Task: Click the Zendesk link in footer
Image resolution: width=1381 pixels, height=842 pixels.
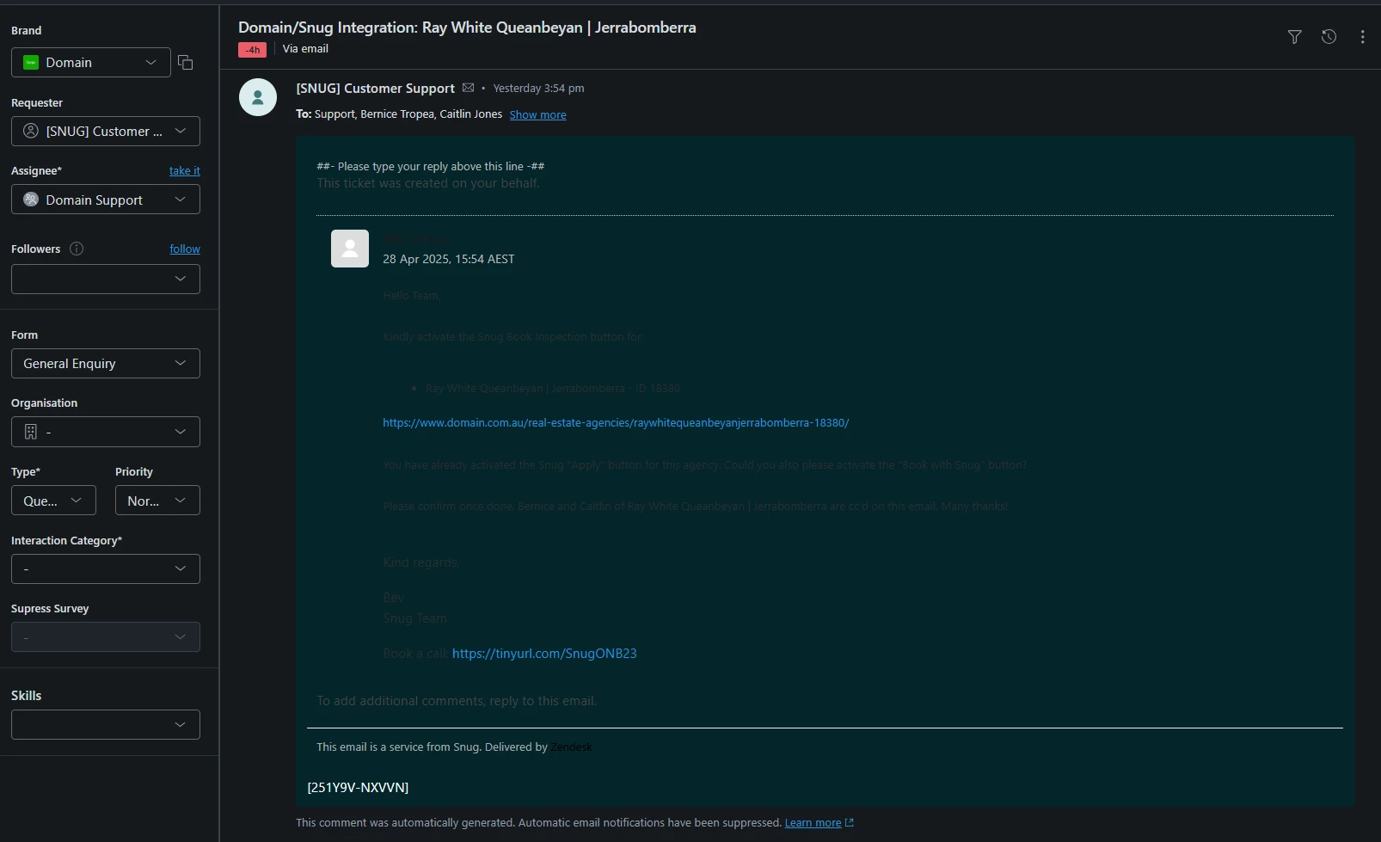Action: (572, 747)
